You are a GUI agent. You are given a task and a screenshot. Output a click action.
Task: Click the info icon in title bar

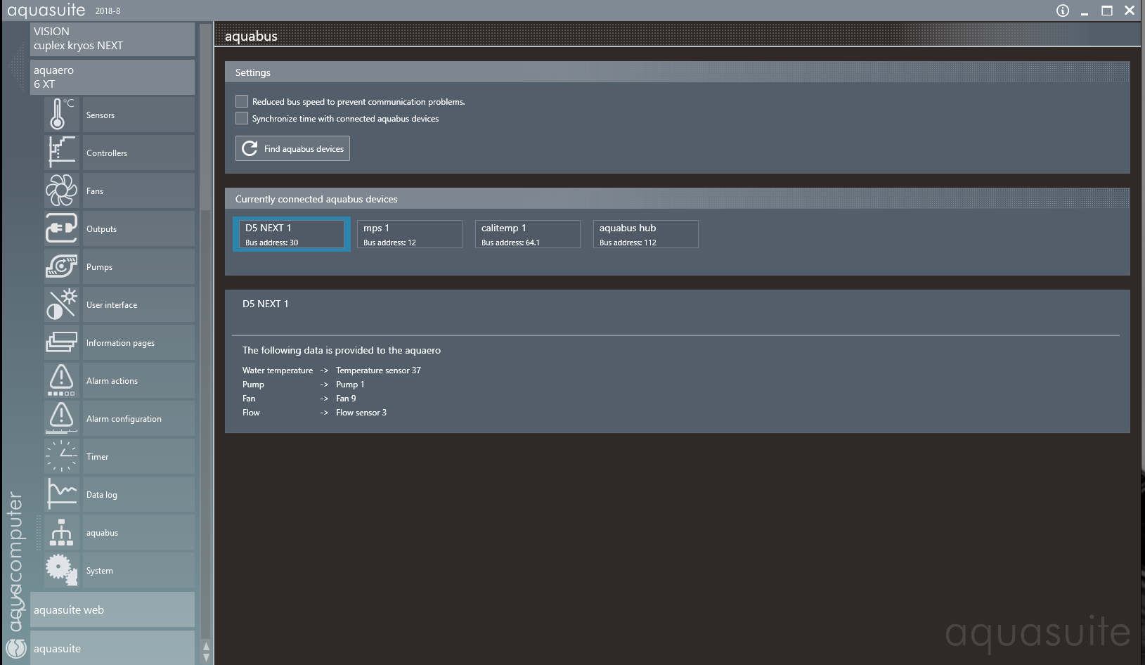[1062, 11]
